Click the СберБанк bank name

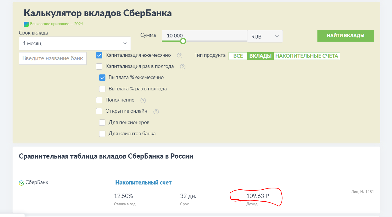[37, 182]
